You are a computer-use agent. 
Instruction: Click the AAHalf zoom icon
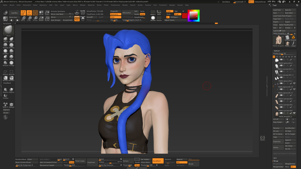click(x=41, y=19)
